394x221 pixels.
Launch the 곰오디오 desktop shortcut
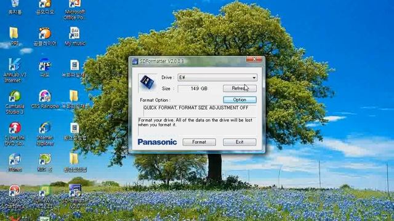[45, 7]
